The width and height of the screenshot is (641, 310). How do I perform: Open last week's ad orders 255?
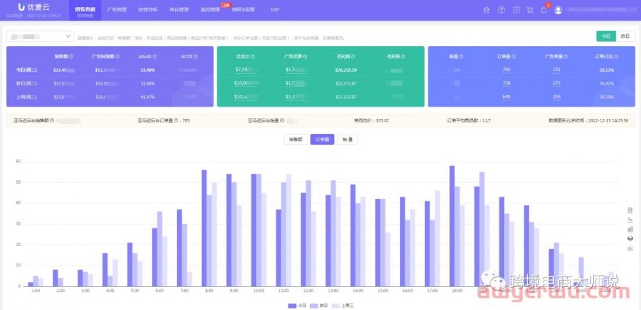[556, 97]
